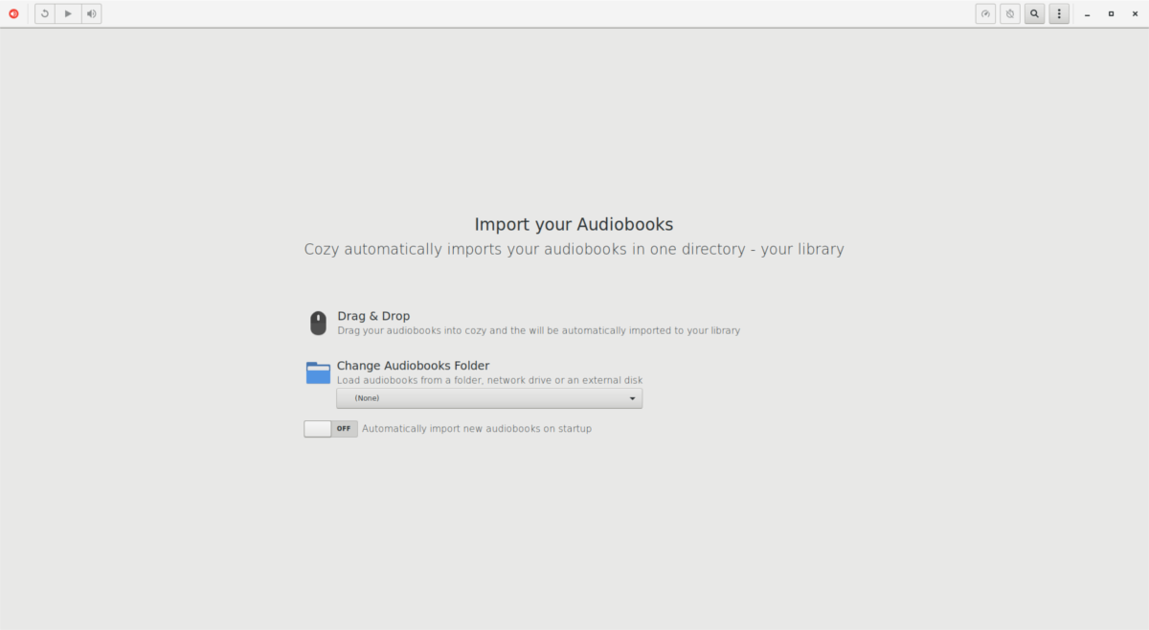
Task: Click the 'Change Audiobooks Folder' label
Action: (x=413, y=366)
